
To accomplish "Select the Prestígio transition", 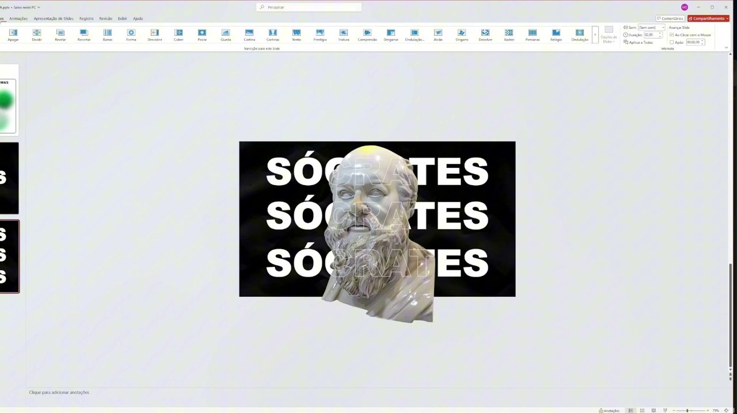I will [320, 35].
